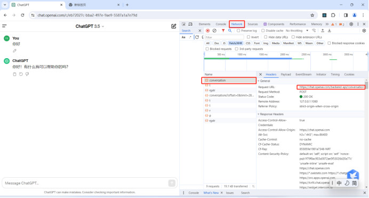Reload the page in the browser toolbar
Image resolution: width=369 pixels, height=198 pixels.
pyautogui.click(x=22, y=15)
